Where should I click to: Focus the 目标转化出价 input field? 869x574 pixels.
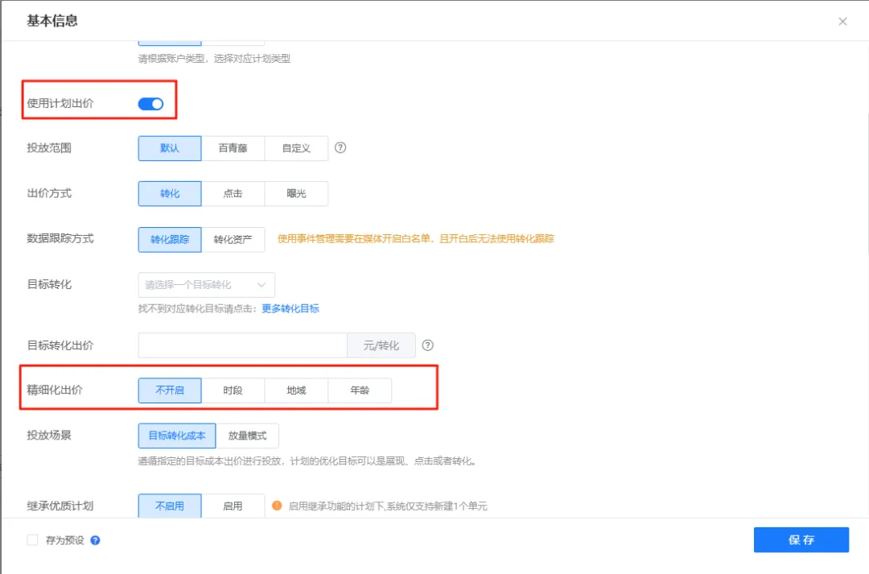[x=243, y=345]
